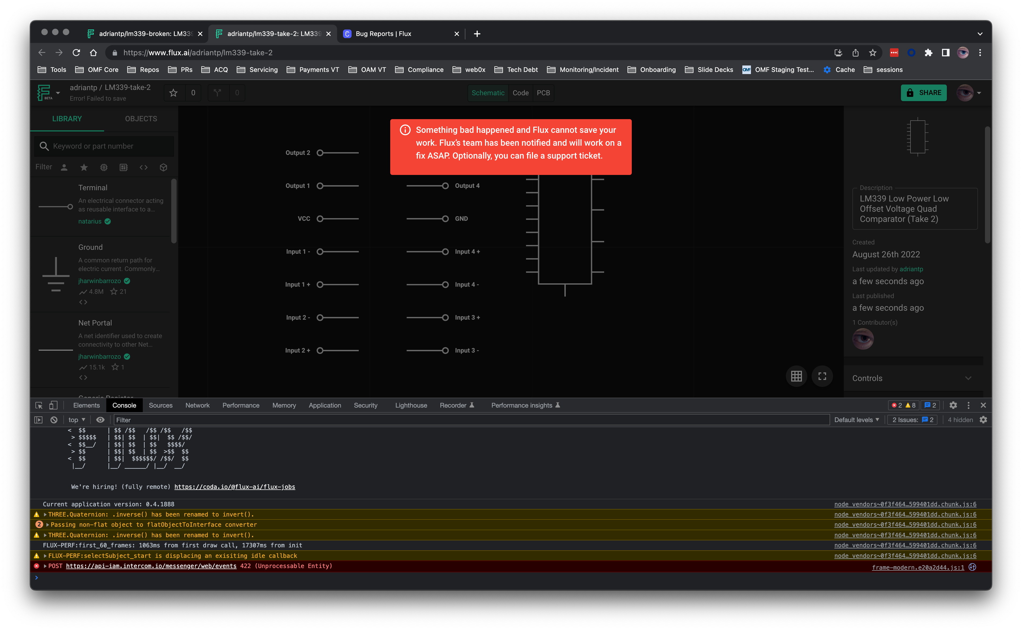Screen dimensions: 1022x630
Task: Open Default levels dropdown
Action: (856, 420)
